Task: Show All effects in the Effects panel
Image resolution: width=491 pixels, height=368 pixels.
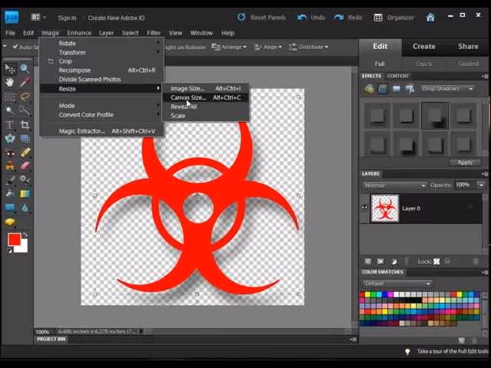Action: point(410,89)
